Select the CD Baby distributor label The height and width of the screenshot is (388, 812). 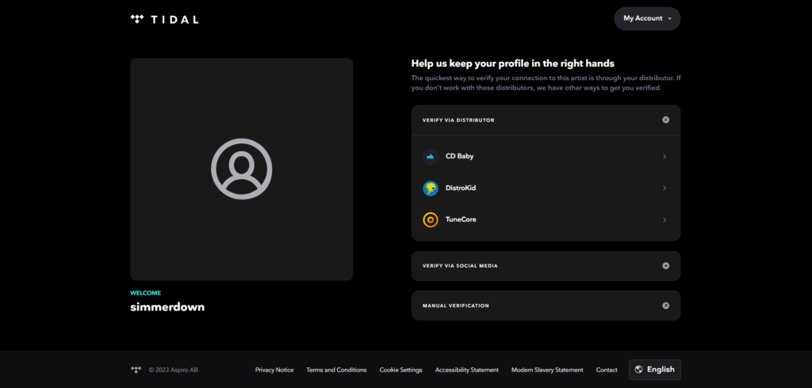click(459, 156)
